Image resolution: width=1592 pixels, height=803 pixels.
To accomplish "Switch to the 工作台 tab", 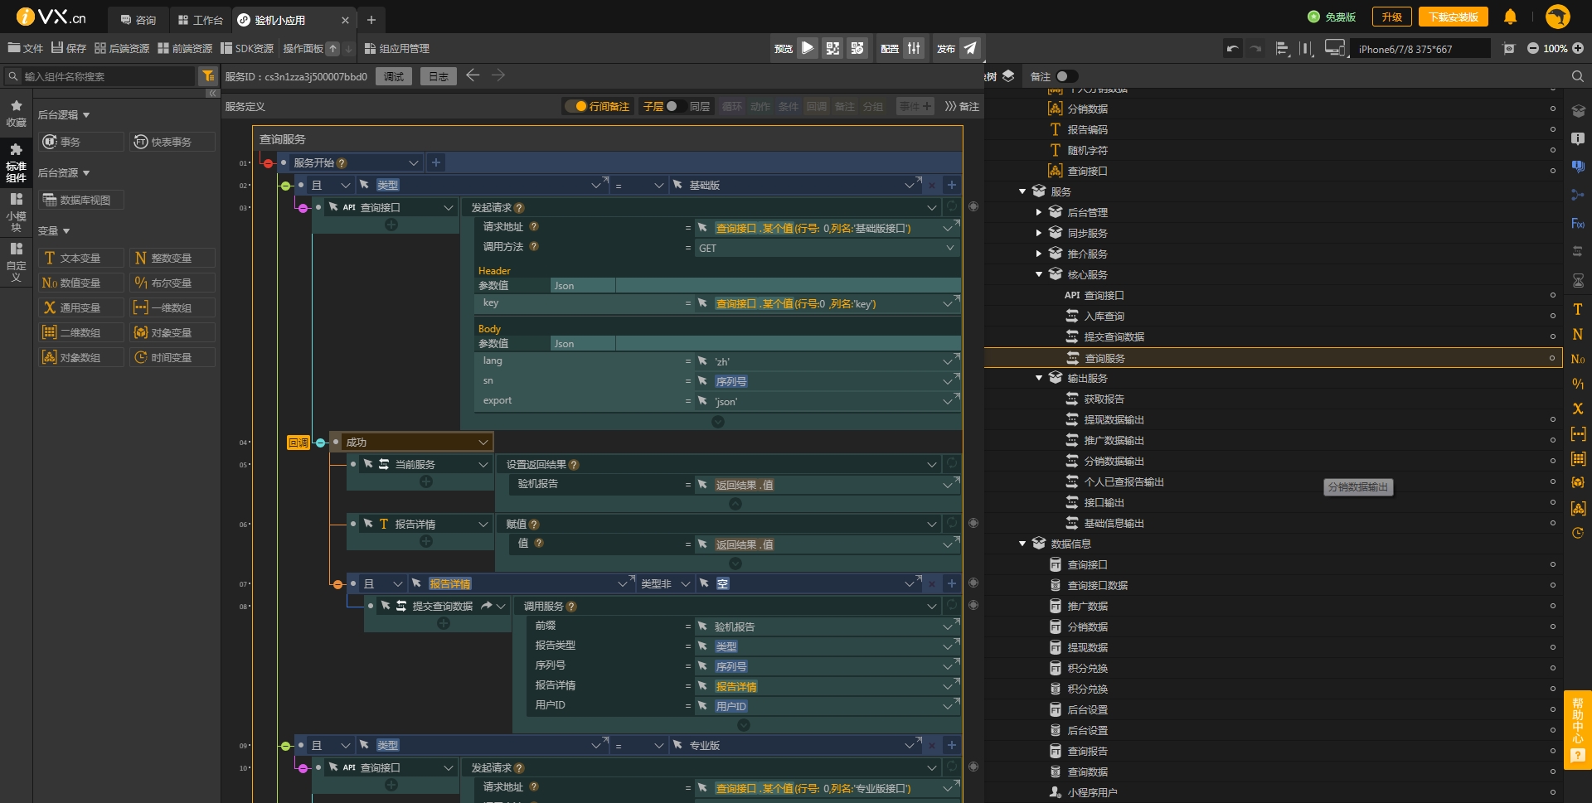I will (200, 20).
